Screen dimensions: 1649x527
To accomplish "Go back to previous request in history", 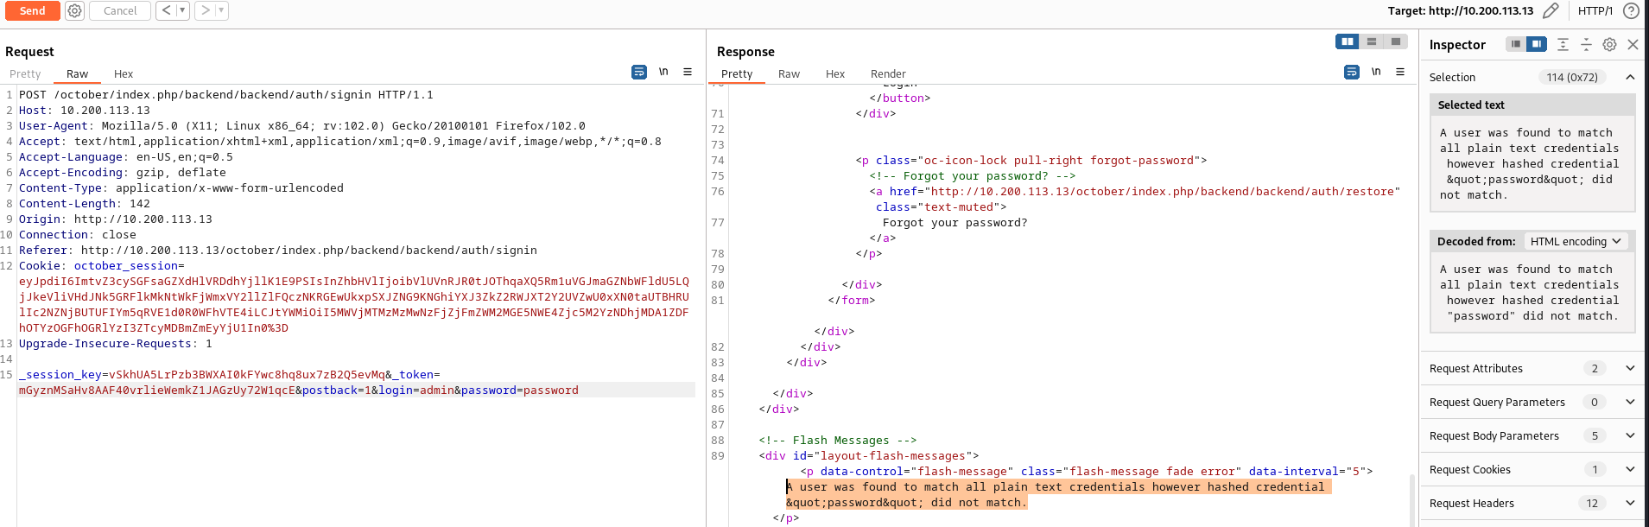I will 167,11.
